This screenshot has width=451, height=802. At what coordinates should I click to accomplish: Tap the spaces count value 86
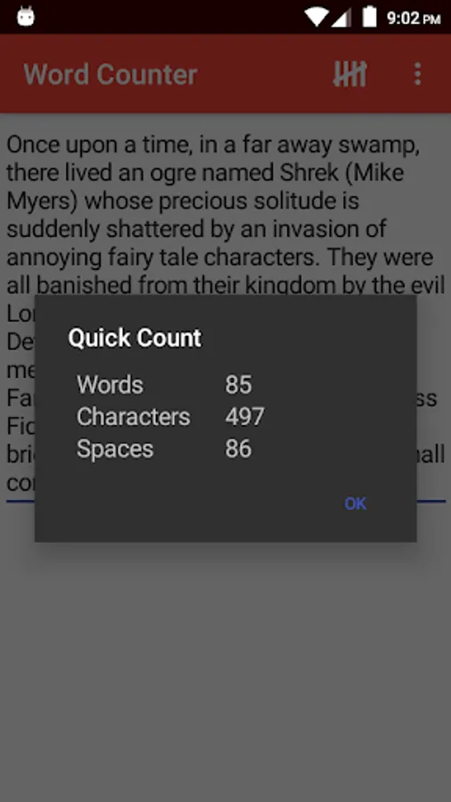[238, 449]
